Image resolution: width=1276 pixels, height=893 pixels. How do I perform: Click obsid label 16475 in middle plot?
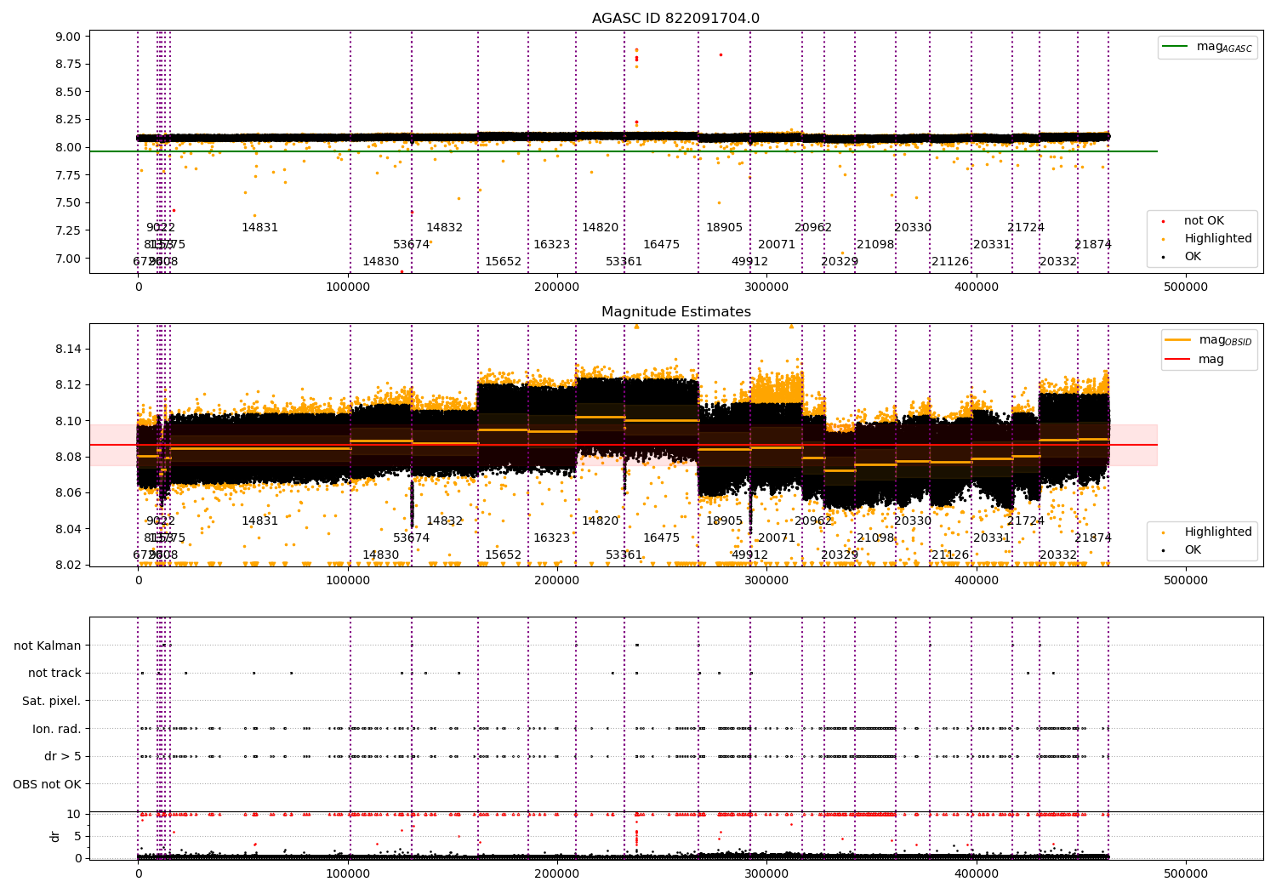coord(661,538)
